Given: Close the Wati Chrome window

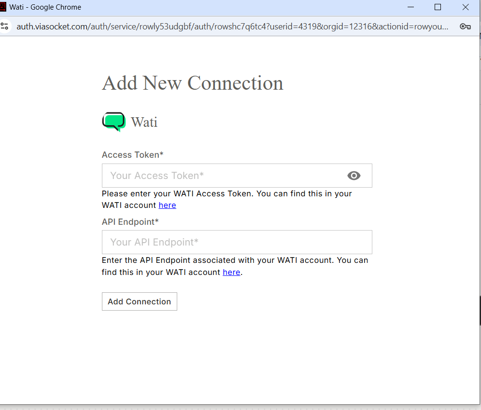Looking at the screenshot, I should [466, 7].
